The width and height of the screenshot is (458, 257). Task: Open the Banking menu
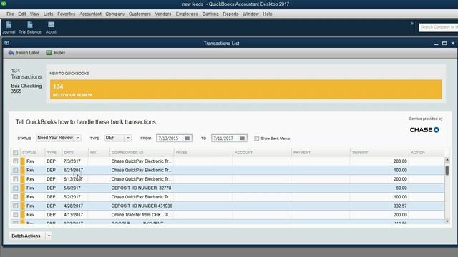(210, 14)
